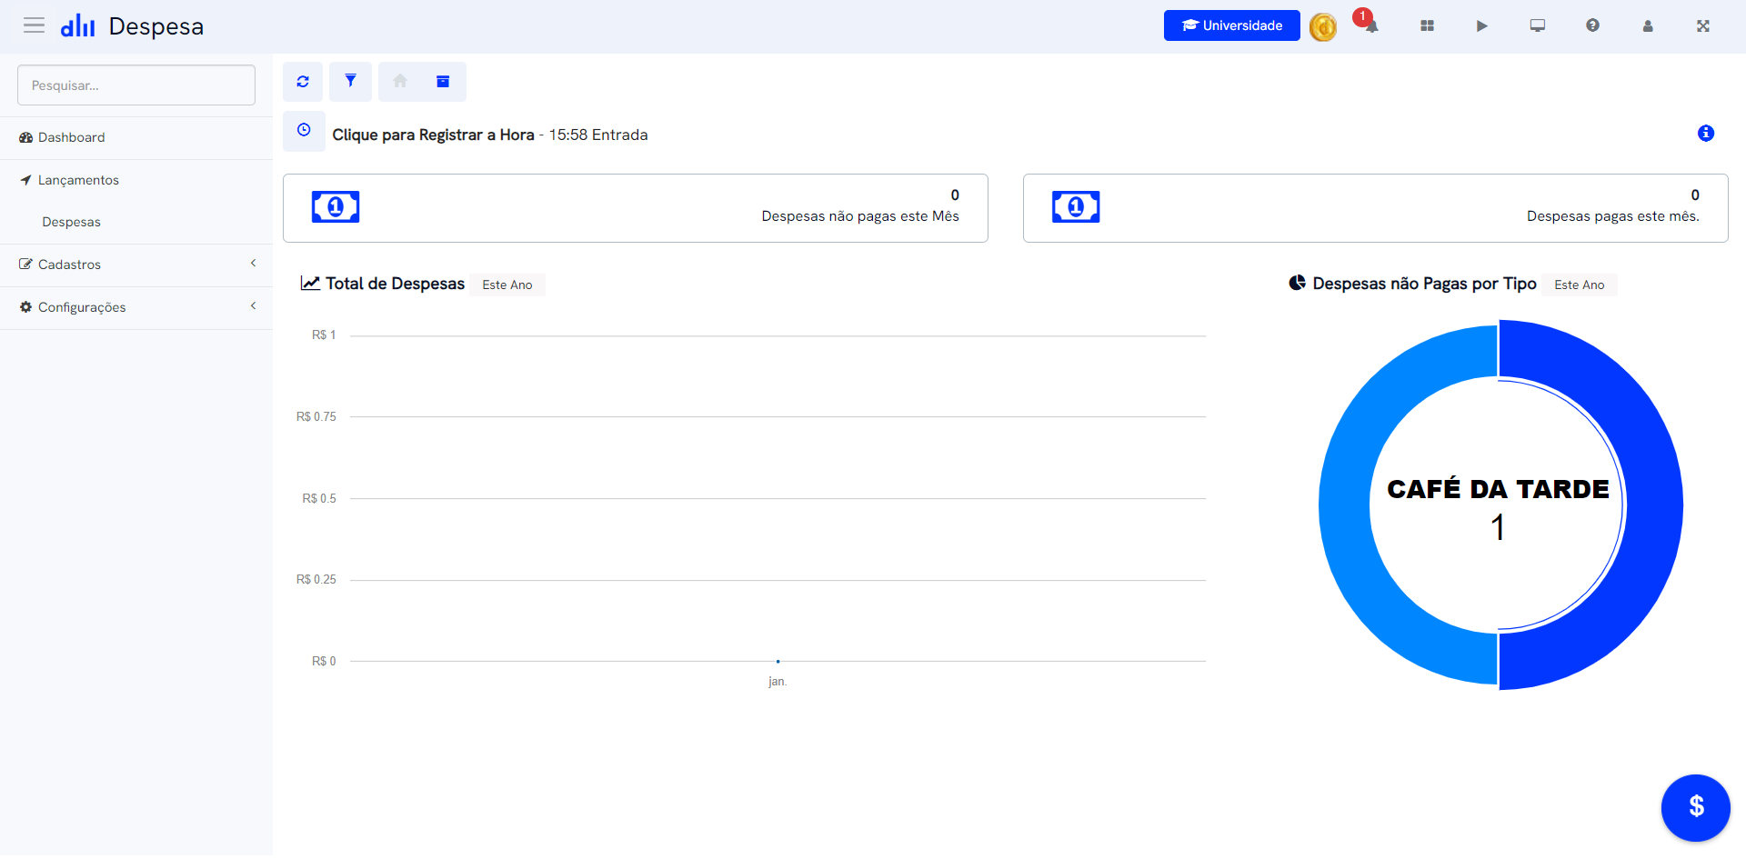Click the 'R$ 0.75' axis label

pos(316,417)
